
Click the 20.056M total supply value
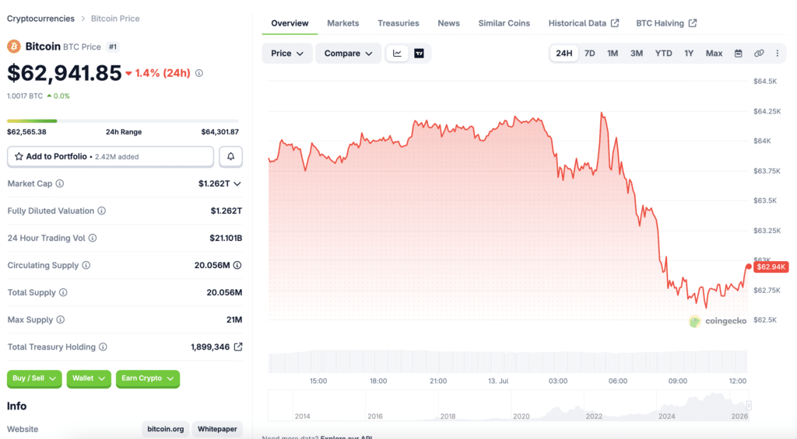click(224, 292)
